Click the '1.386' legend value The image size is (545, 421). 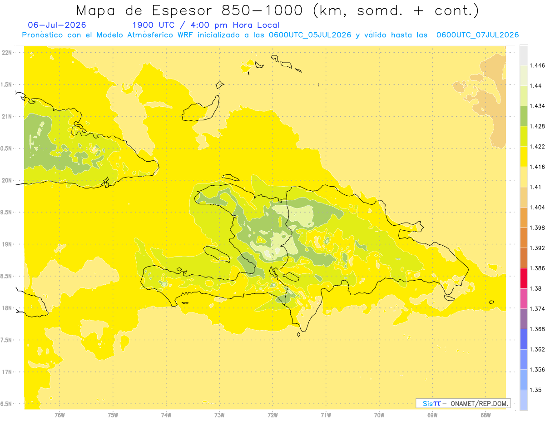(537, 268)
